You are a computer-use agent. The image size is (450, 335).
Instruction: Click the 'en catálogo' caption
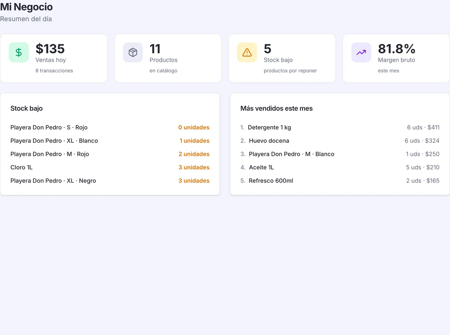click(163, 70)
